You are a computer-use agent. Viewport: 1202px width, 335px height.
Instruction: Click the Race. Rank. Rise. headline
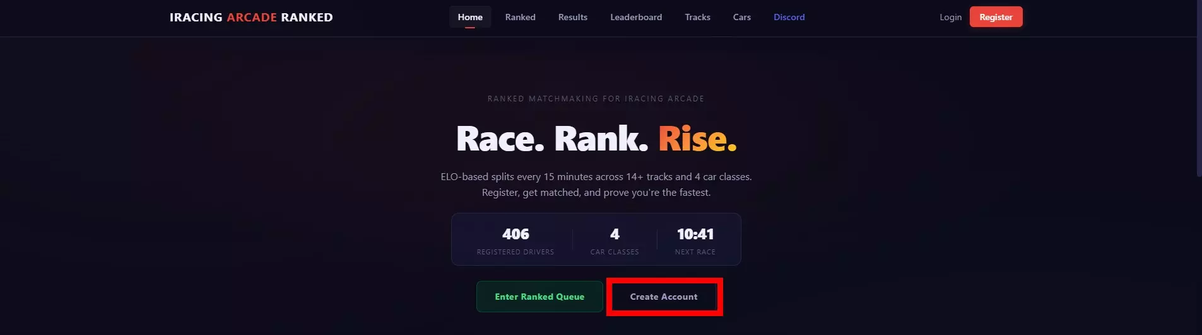point(596,139)
